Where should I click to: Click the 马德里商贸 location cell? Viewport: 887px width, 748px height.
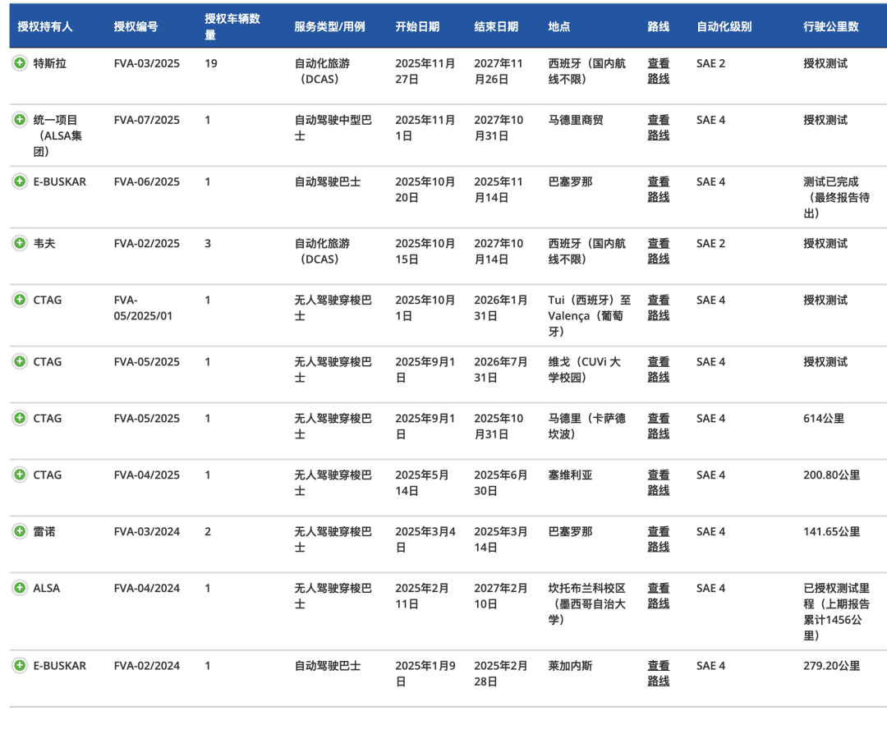point(575,120)
